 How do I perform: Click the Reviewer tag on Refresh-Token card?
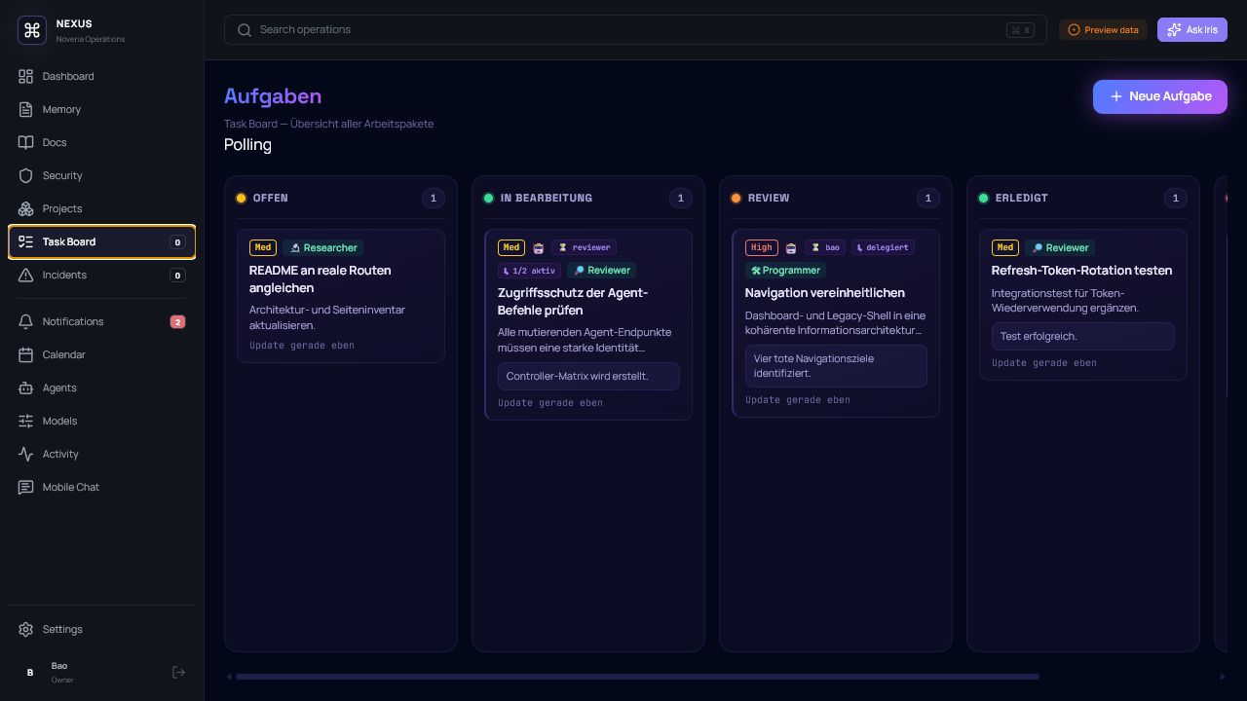coord(1060,247)
